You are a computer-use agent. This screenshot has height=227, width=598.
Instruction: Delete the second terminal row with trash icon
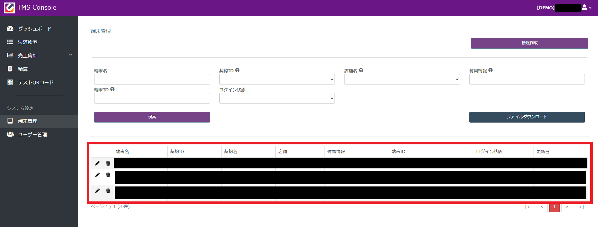[x=108, y=175]
